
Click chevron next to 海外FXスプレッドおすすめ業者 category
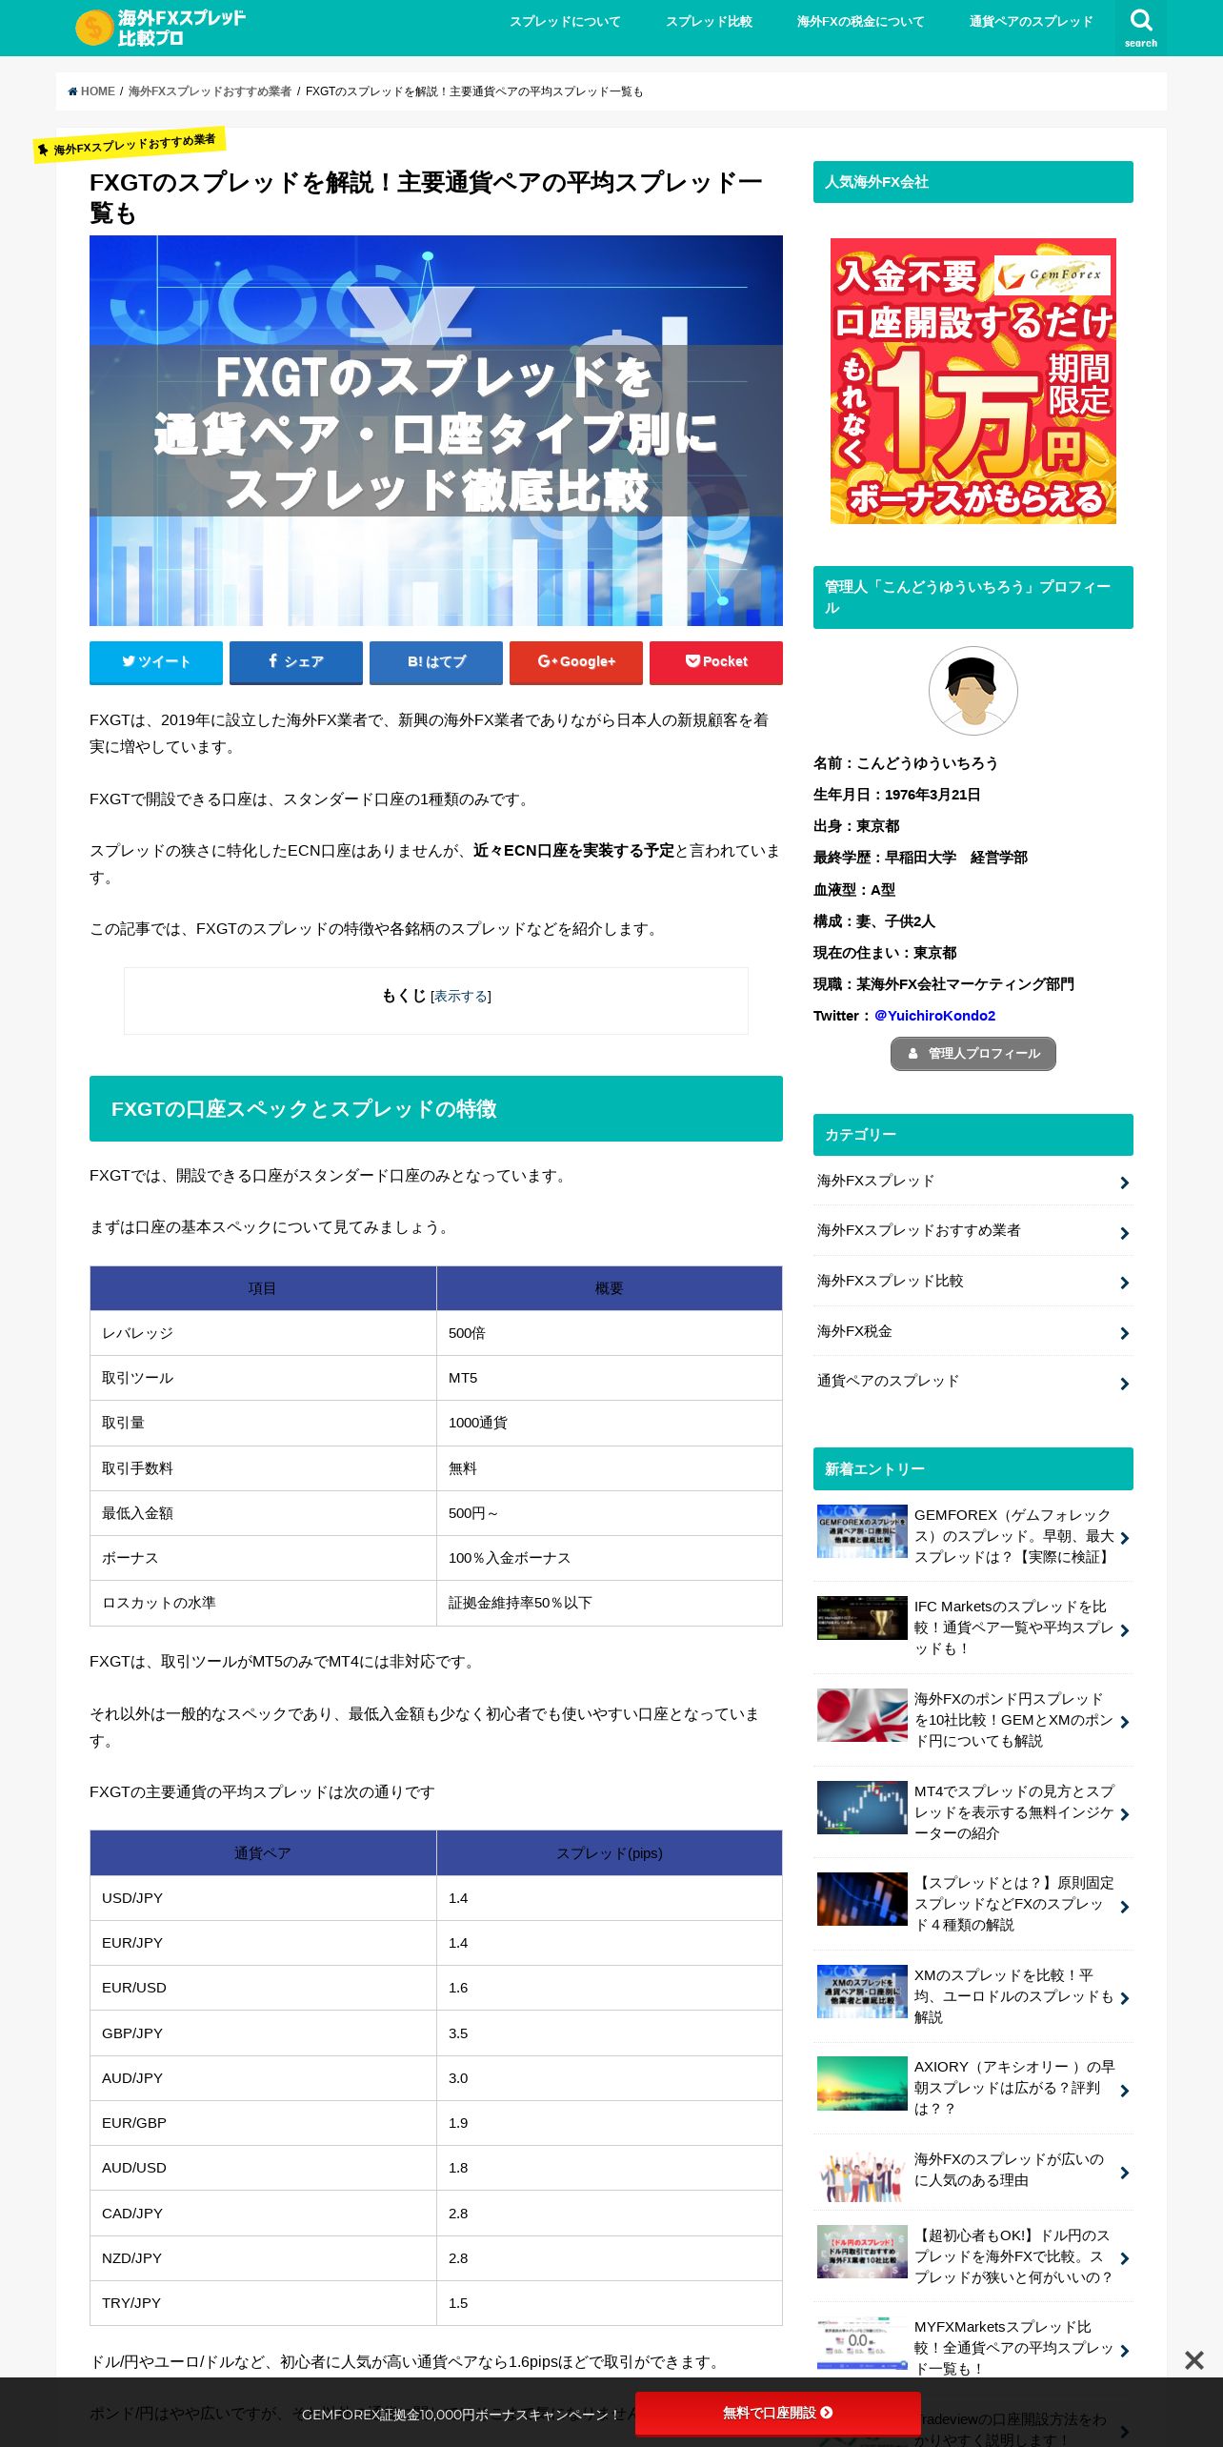(1124, 1233)
